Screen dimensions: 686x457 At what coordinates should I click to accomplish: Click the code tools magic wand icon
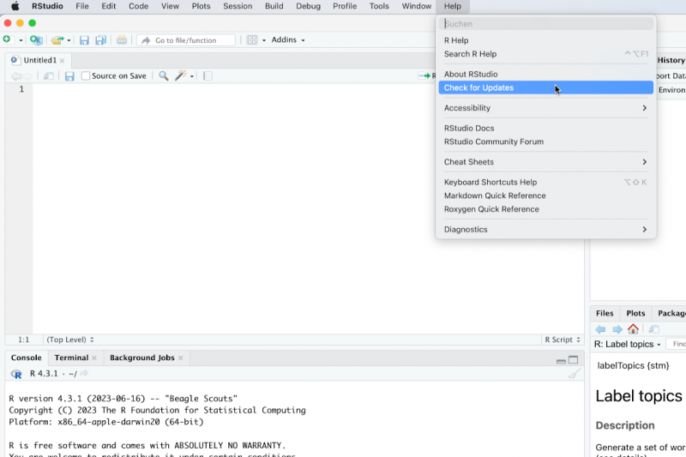180,75
